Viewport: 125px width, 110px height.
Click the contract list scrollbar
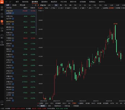[36, 22]
